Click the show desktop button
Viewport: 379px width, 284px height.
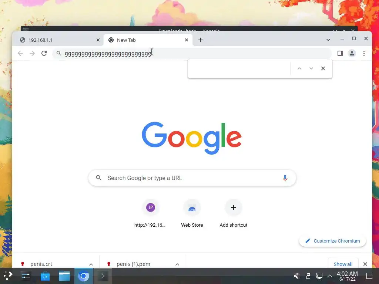[369, 276]
